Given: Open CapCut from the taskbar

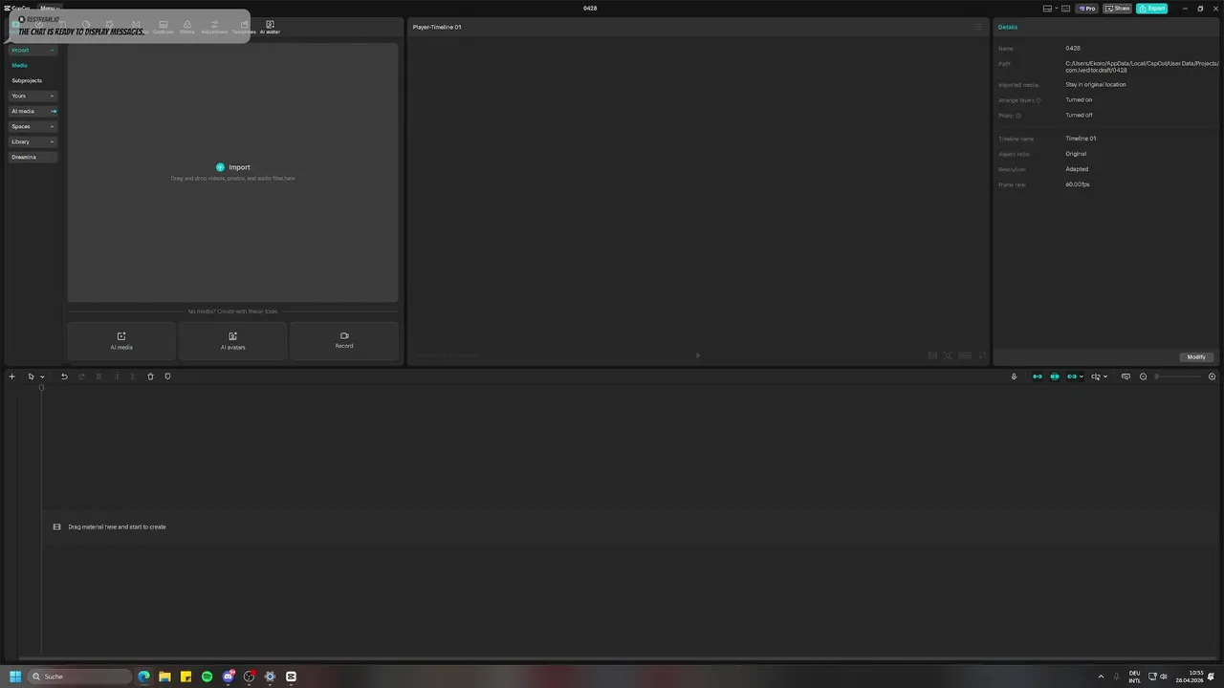Looking at the screenshot, I should [x=291, y=677].
